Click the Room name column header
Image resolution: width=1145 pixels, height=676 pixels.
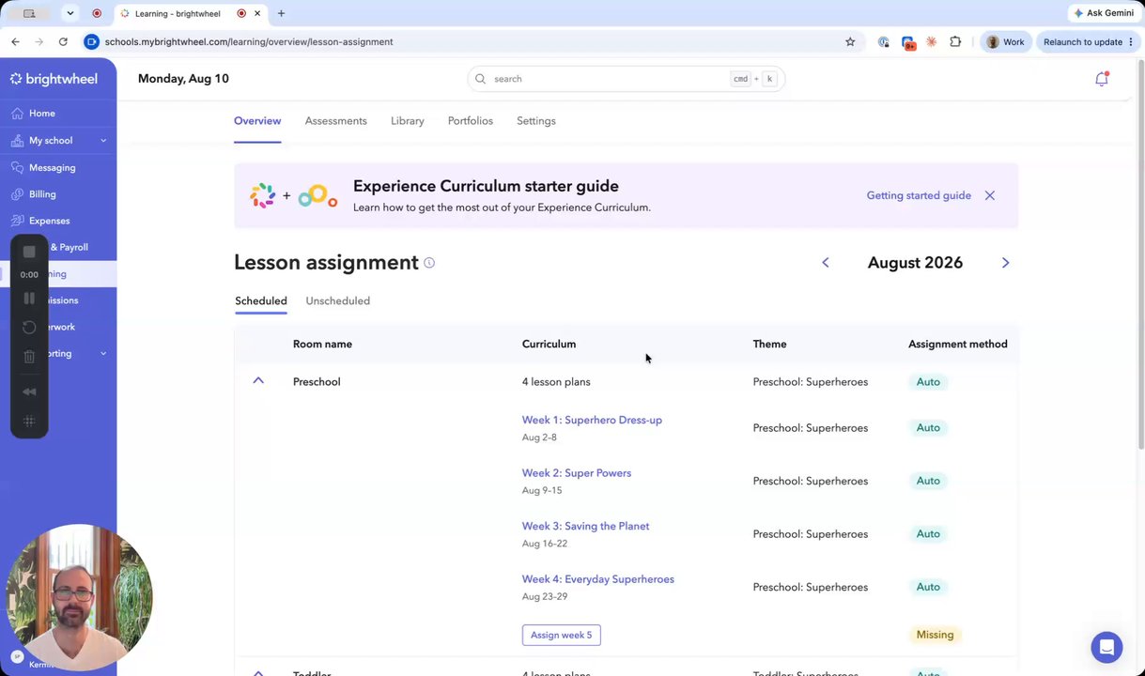tap(322, 345)
